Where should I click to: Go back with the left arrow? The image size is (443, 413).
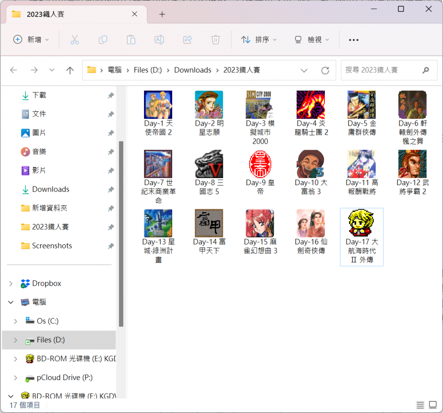(13, 70)
